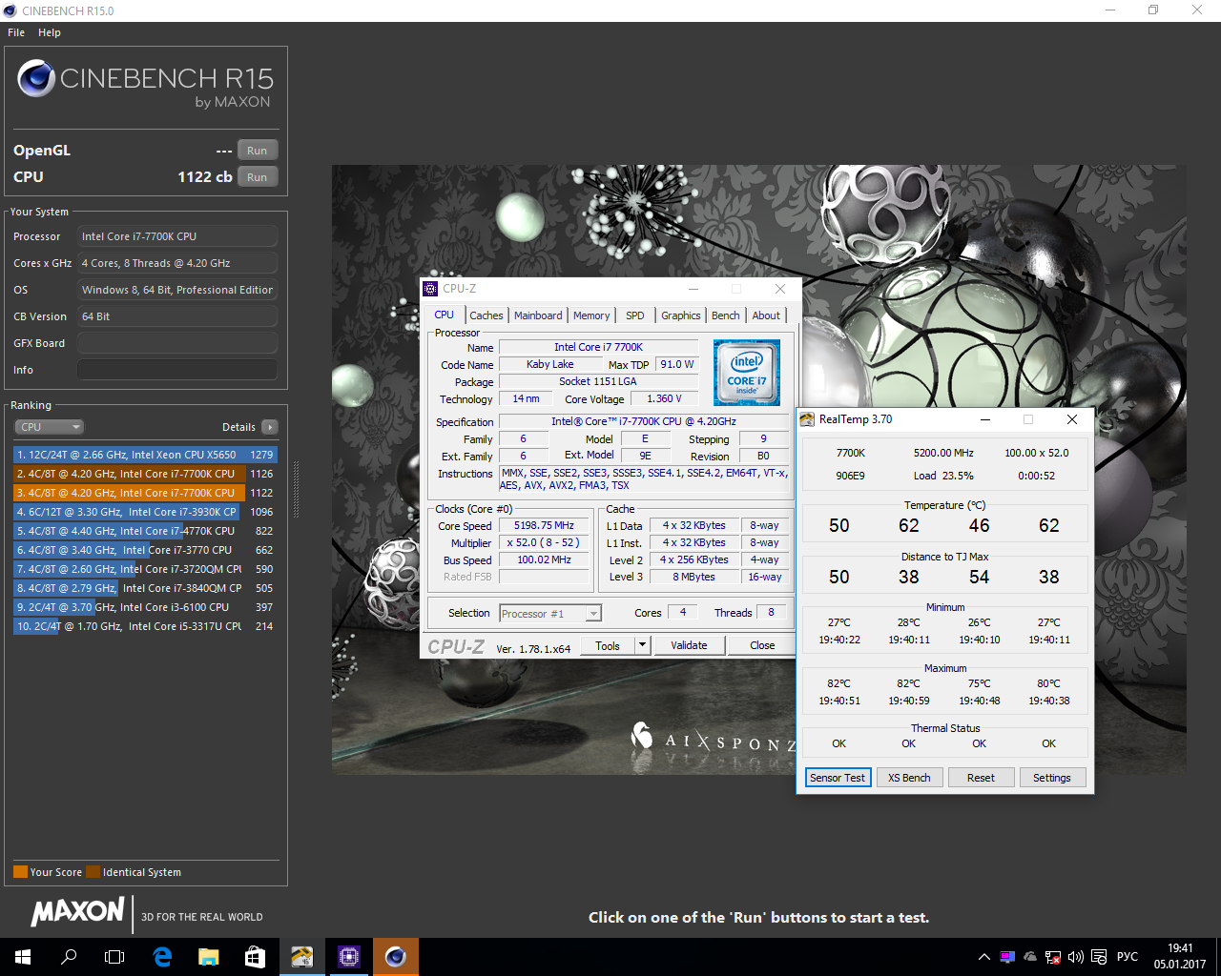Expand the Tools dropdown arrow in CPU-Z
The image size is (1221, 976).
click(x=643, y=645)
